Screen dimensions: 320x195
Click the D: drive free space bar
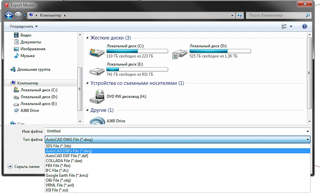(x=220, y=51)
